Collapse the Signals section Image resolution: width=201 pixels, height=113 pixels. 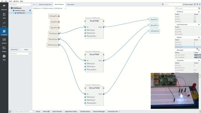point(199,37)
